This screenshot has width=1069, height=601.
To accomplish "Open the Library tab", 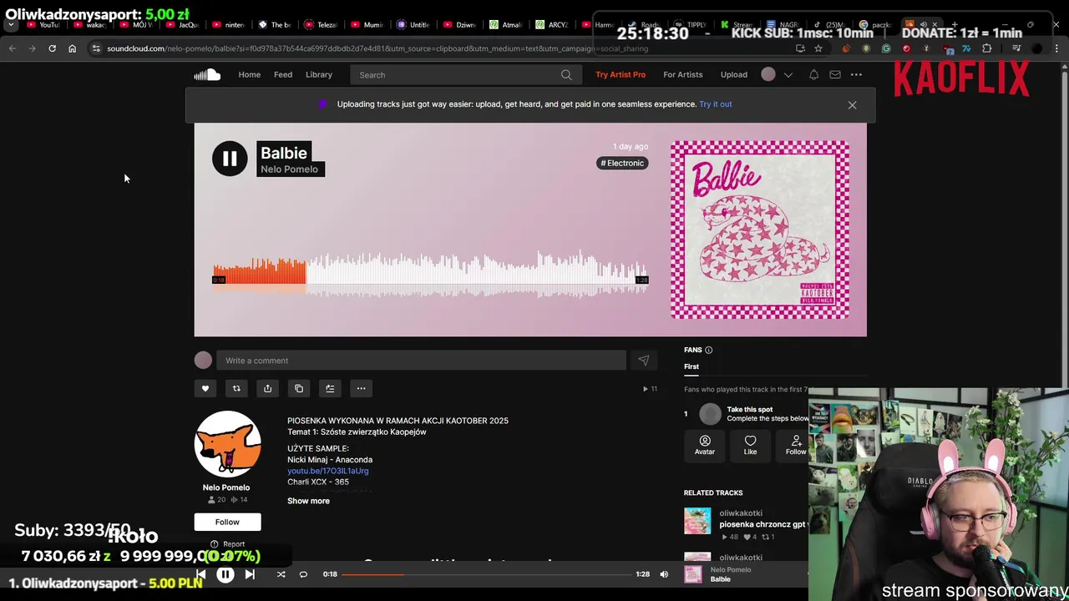I will click(x=318, y=75).
